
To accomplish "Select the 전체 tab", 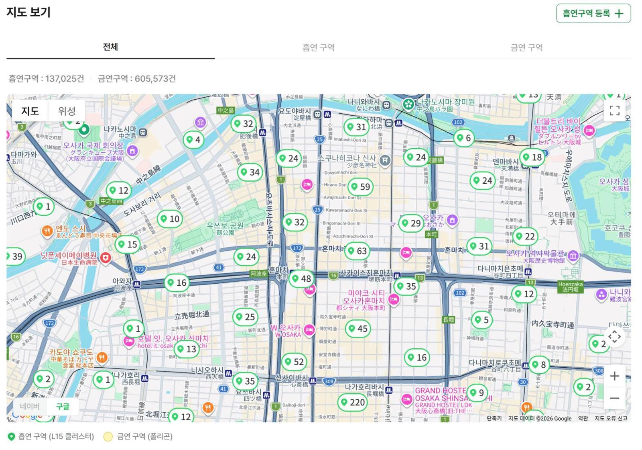I will pos(110,47).
